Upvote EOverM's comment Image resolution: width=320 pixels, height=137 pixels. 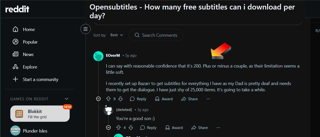[108, 99]
